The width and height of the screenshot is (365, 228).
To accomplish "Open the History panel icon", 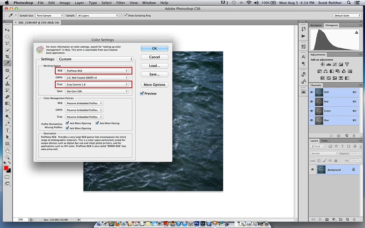I will click(x=303, y=29).
